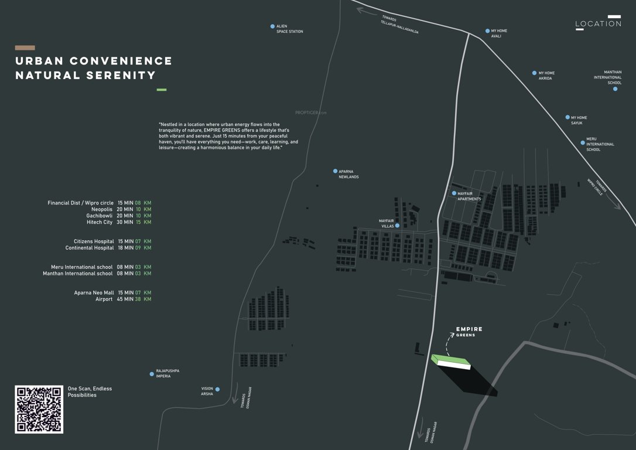Click the Financial Dist / Wipro circle row
The height and width of the screenshot is (450, 636).
[x=98, y=202]
